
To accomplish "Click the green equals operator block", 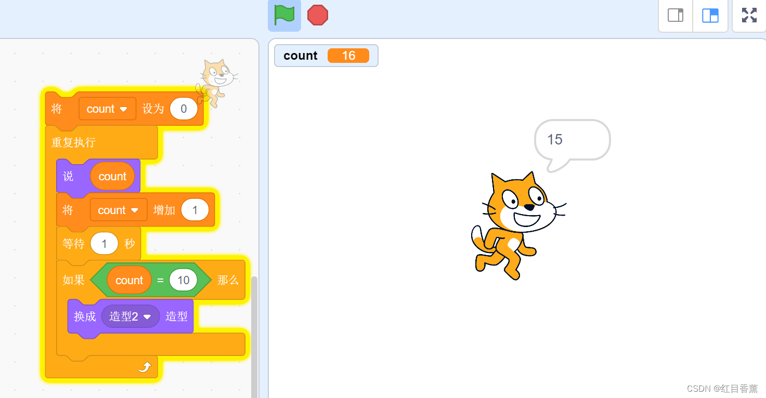I will point(160,280).
